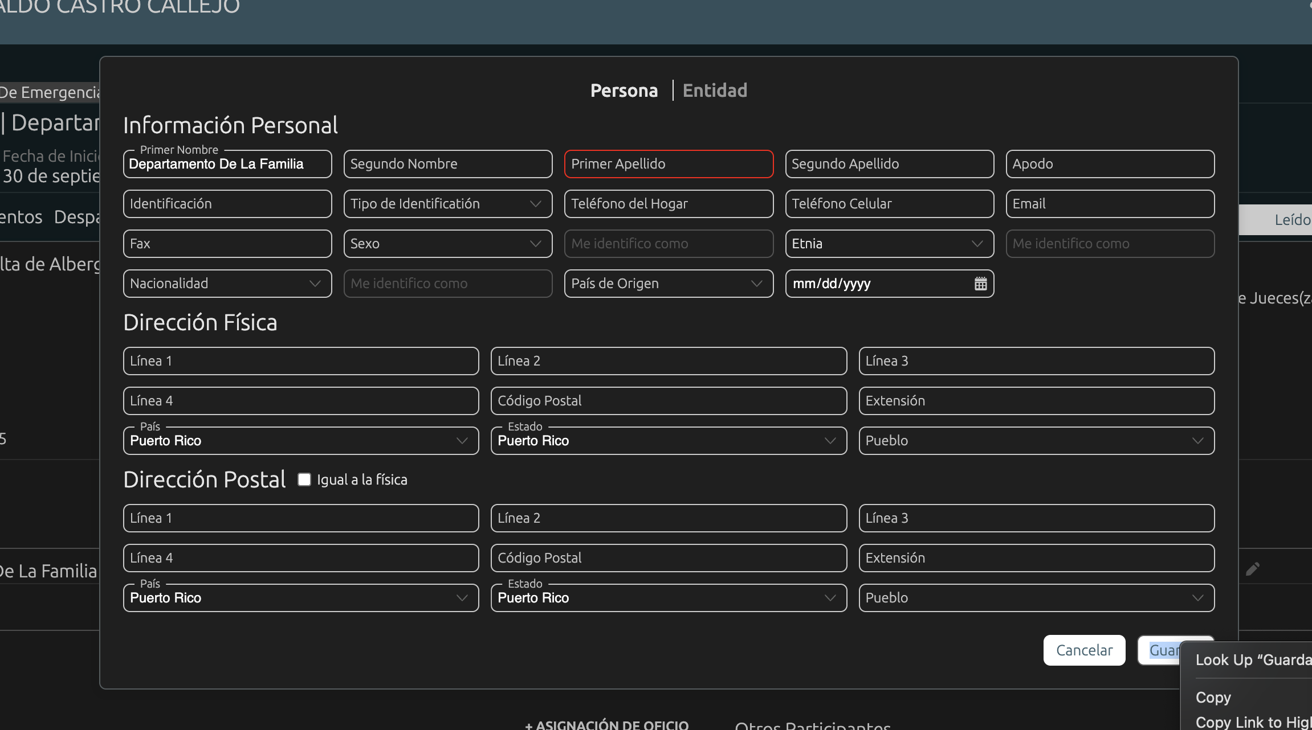Check 'Igual a la física' checkbox
Viewport: 1312px width, 730px height.
[304, 479]
